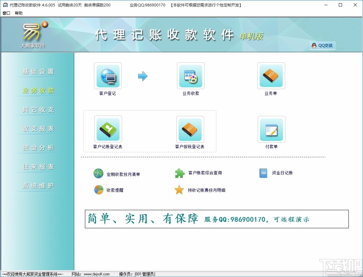Switch to 基础设置 section

point(38,71)
